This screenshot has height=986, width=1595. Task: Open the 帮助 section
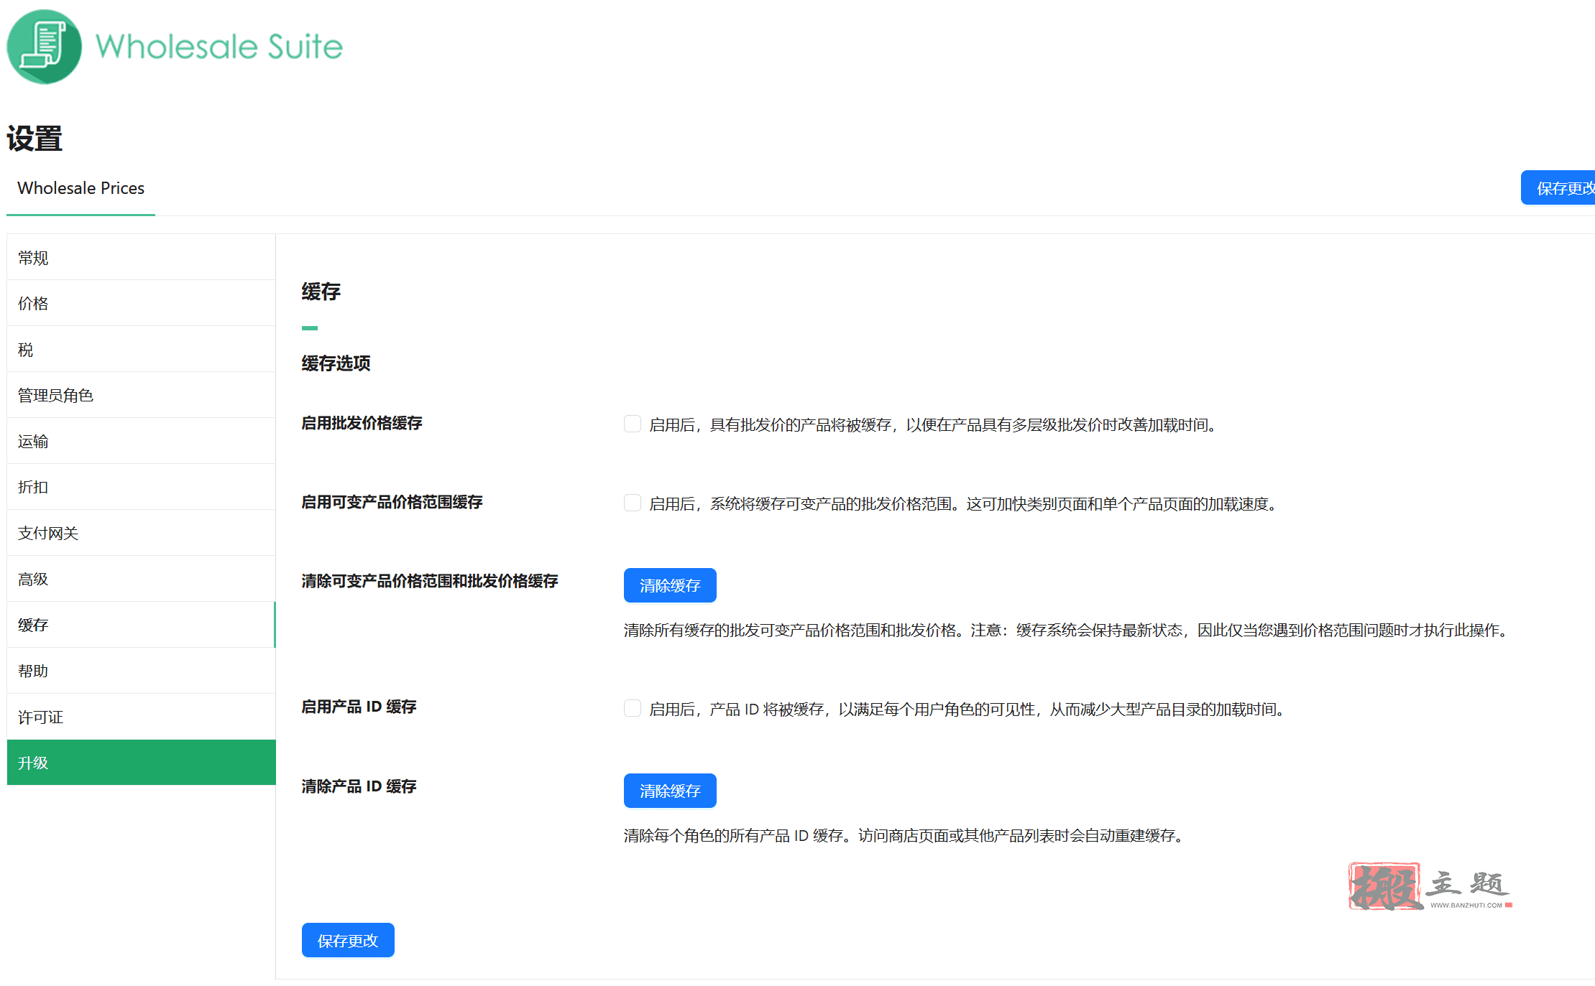point(141,671)
